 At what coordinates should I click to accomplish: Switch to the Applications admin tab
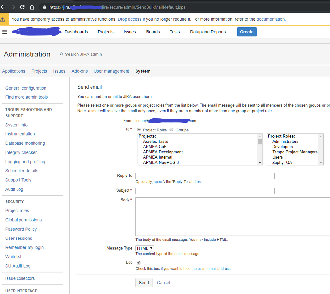pos(14,71)
